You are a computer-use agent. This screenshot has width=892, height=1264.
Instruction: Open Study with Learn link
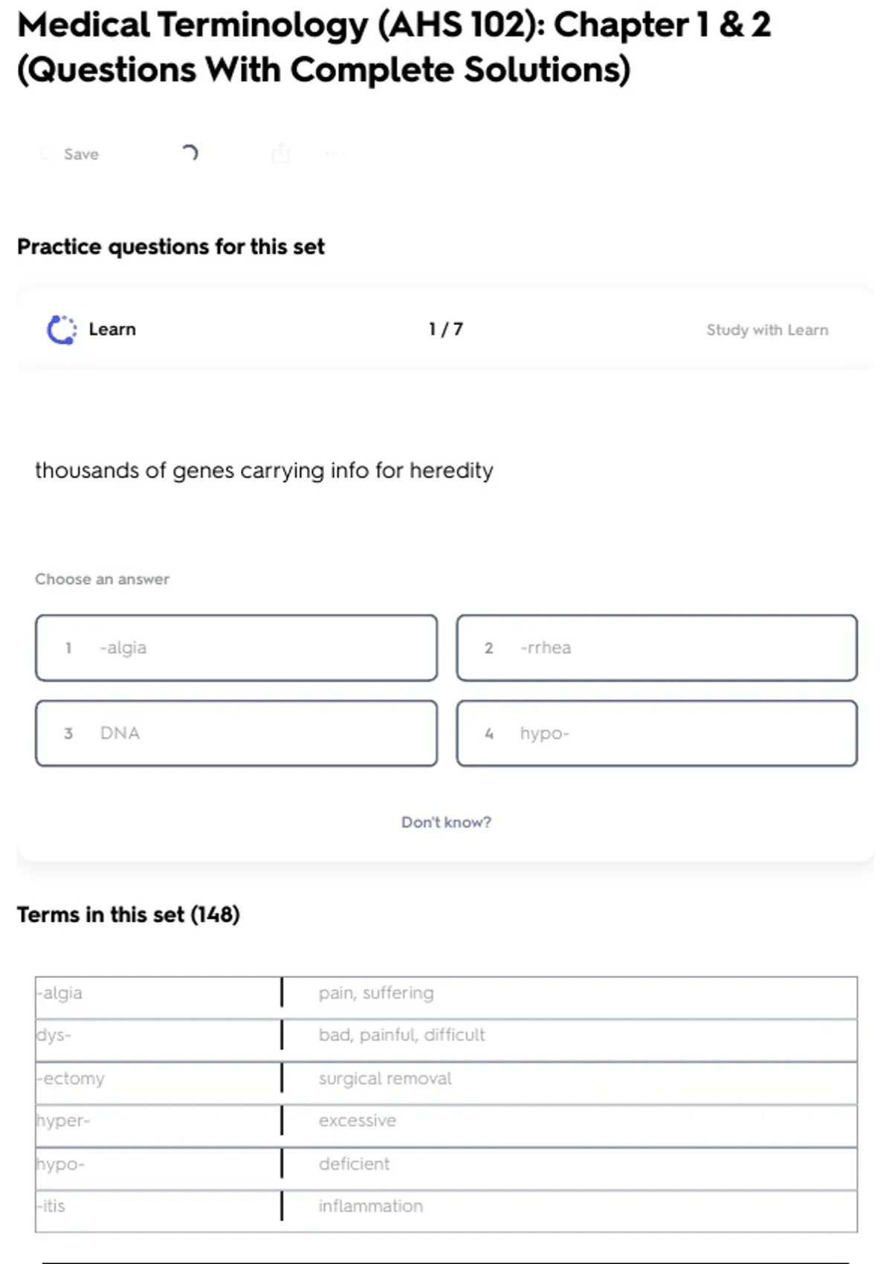pyautogui.click(x=766, y=329)
